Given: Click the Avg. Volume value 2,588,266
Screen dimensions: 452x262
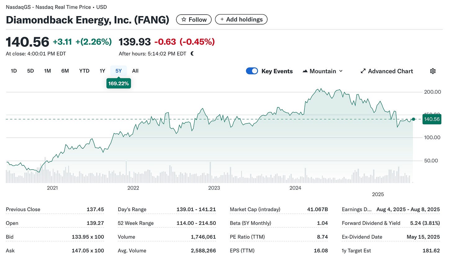Looking at the screenshot, I should tap(203, 251).
